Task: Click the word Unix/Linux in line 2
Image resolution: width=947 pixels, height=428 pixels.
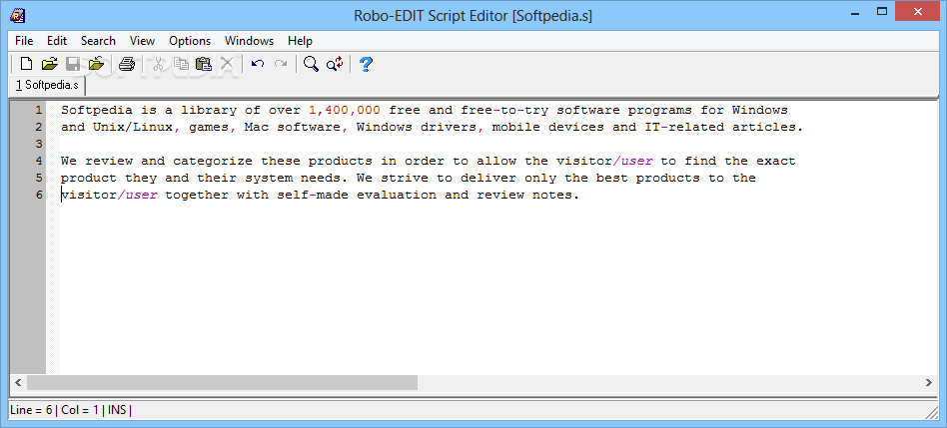Action: tap(133, 127)
